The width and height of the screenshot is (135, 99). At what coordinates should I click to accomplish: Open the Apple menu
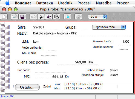(7, 3)
